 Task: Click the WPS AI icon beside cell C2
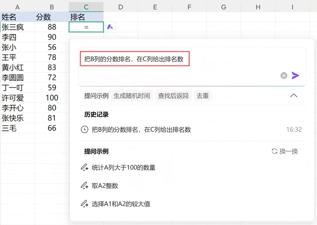[x=110, y=27]
